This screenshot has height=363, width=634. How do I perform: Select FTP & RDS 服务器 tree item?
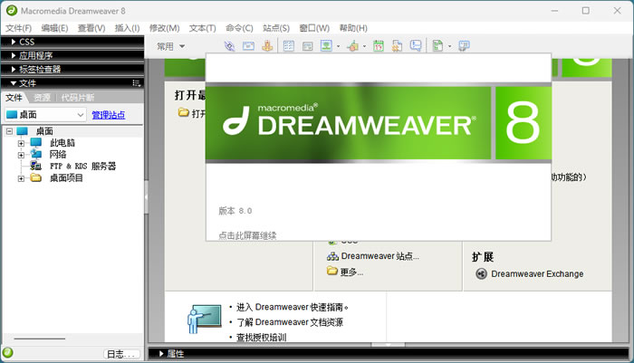tap(82, 167)
